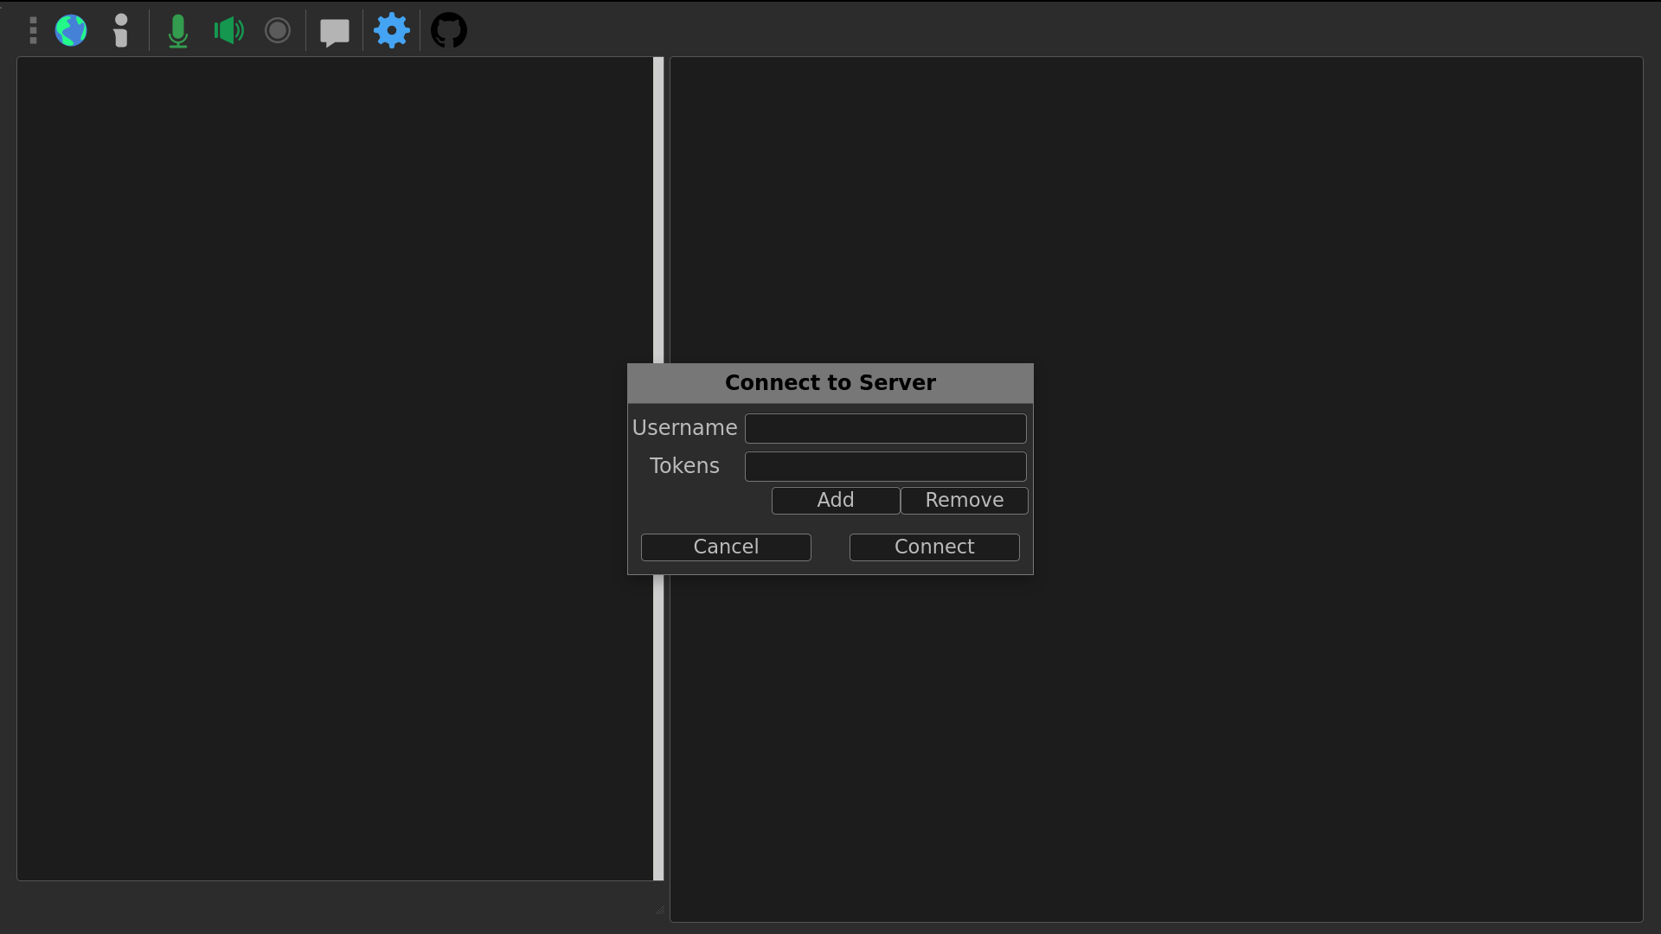Click the globe connect-to-server icon

pos(71,31)
